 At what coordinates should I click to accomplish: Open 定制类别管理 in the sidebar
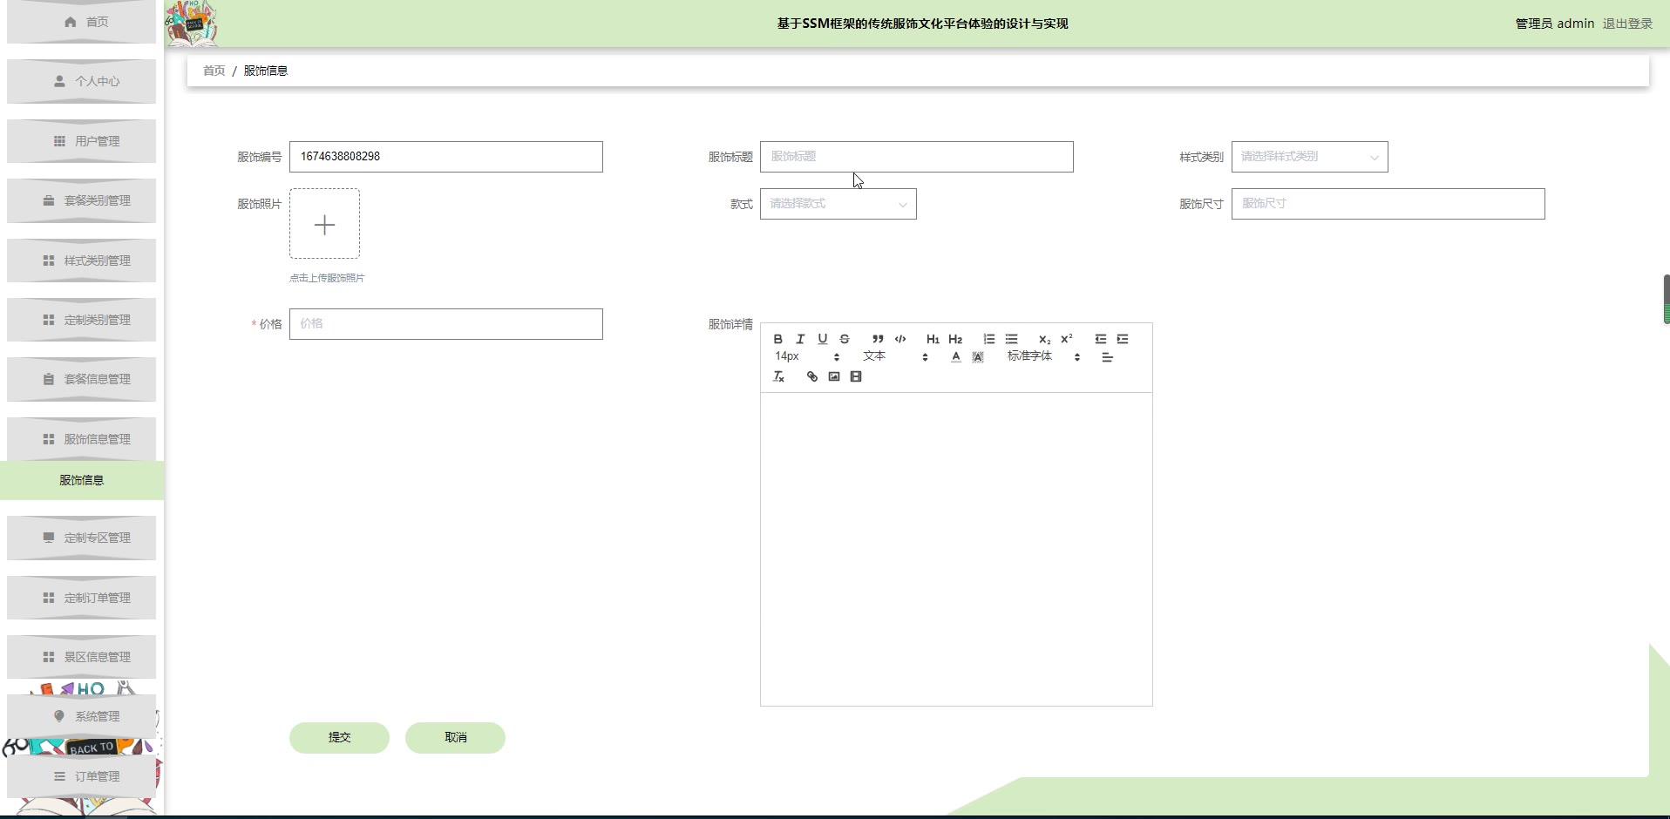coord(82,320)
